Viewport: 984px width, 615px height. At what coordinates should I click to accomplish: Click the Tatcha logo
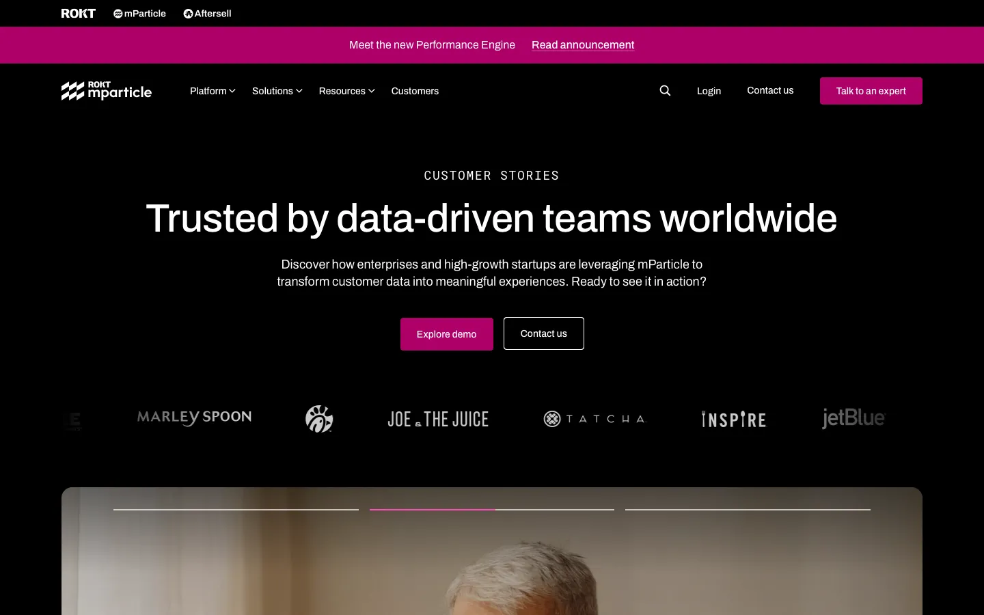coord(594,419)
